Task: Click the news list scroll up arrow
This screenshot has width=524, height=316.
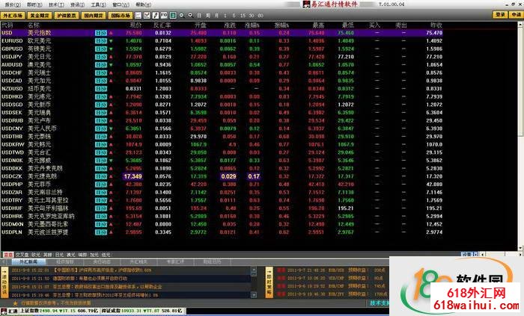Action: [254, 270]
